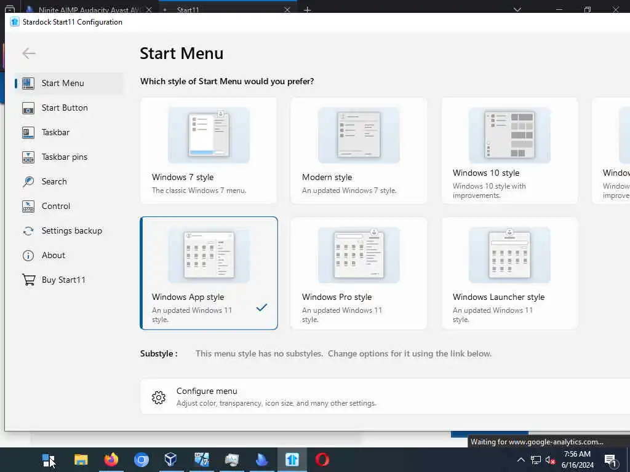Click the blue sail-shaped taskbar icon
This screenshot has width=630, height=472.
click(x=261, y=460)
